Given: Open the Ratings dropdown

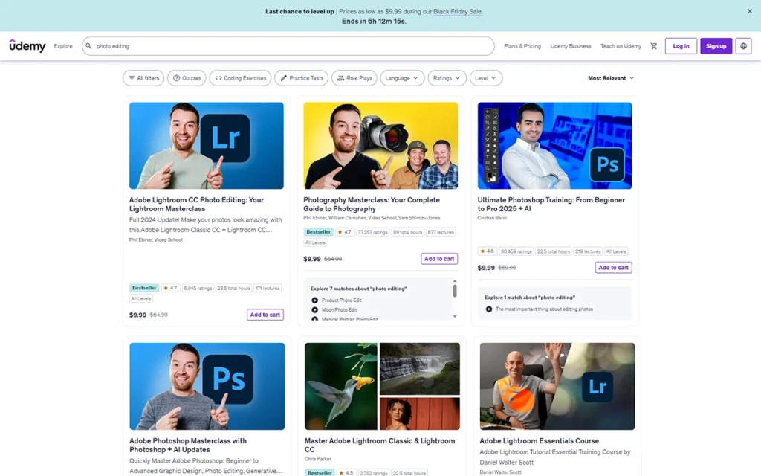Looking at the screenshot, I should pos(446,77).
